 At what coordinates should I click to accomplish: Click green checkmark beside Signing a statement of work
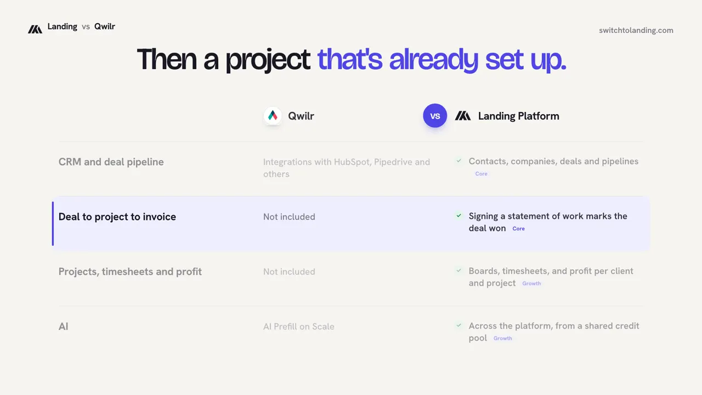[x=459, y=216]
